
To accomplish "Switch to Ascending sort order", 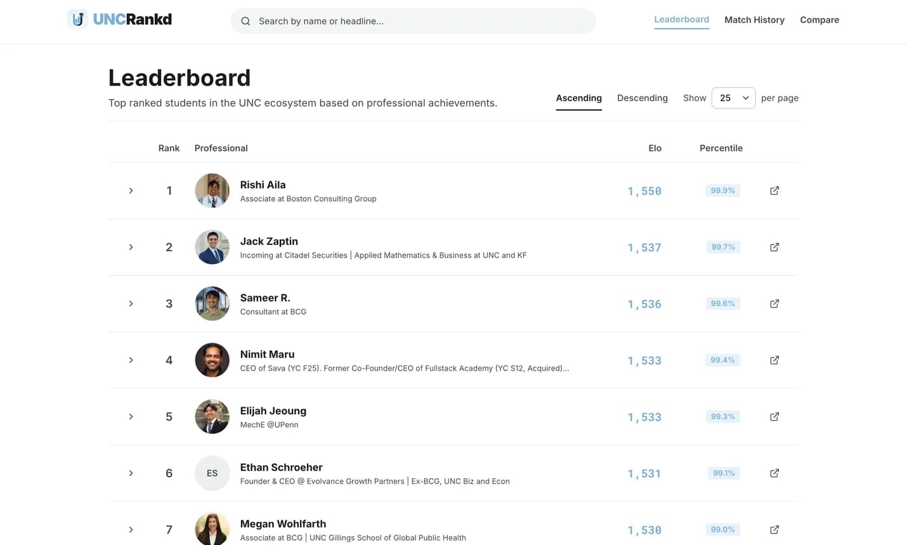I will (578, 98).
